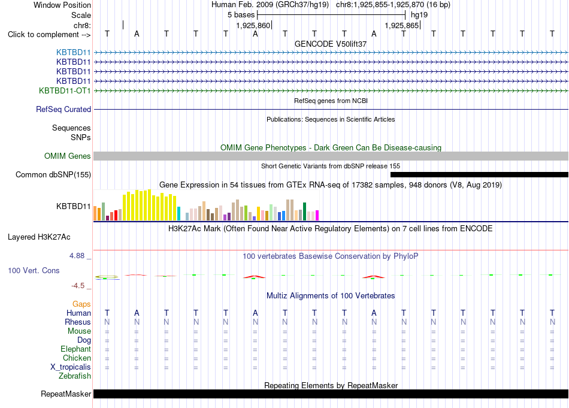Click the KBTBD11-OT1 transcript label
This screenshot has width=569, height=408.
65,90
